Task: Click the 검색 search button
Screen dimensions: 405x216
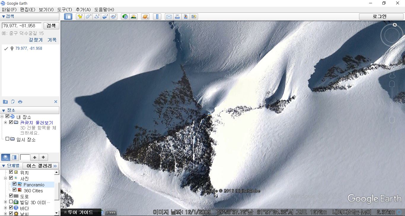Action: (x=51, y=25)
